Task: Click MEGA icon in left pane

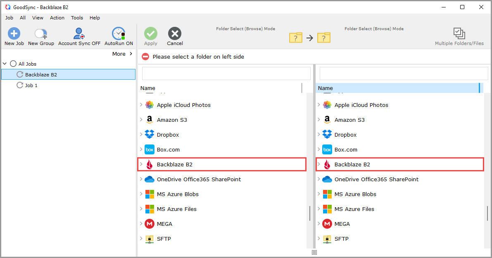Action: coord(150,224)
